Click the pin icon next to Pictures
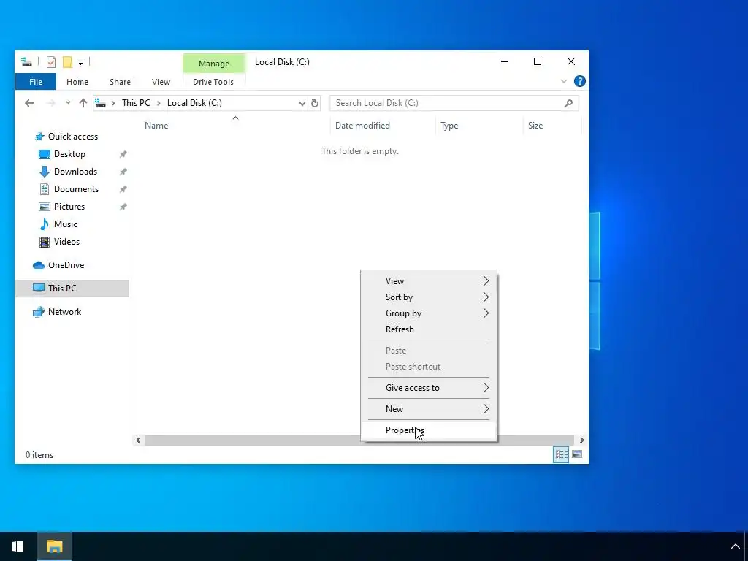This screenshot has width=748, height=561. (123, 207)
